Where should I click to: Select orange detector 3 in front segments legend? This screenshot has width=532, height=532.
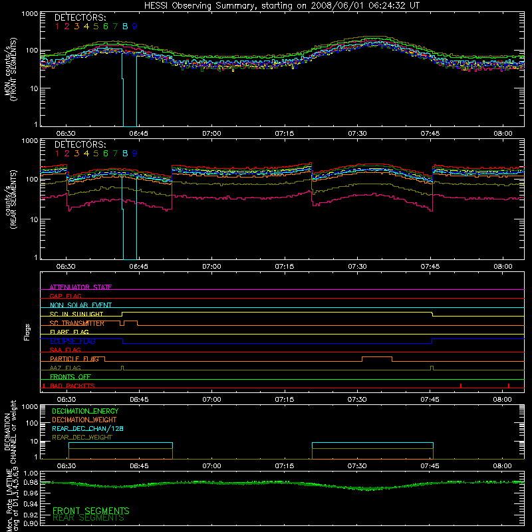tap(76, 27)
